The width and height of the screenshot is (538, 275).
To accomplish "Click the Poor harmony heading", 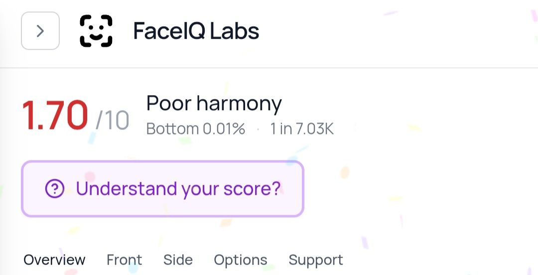I will (214, 103).
